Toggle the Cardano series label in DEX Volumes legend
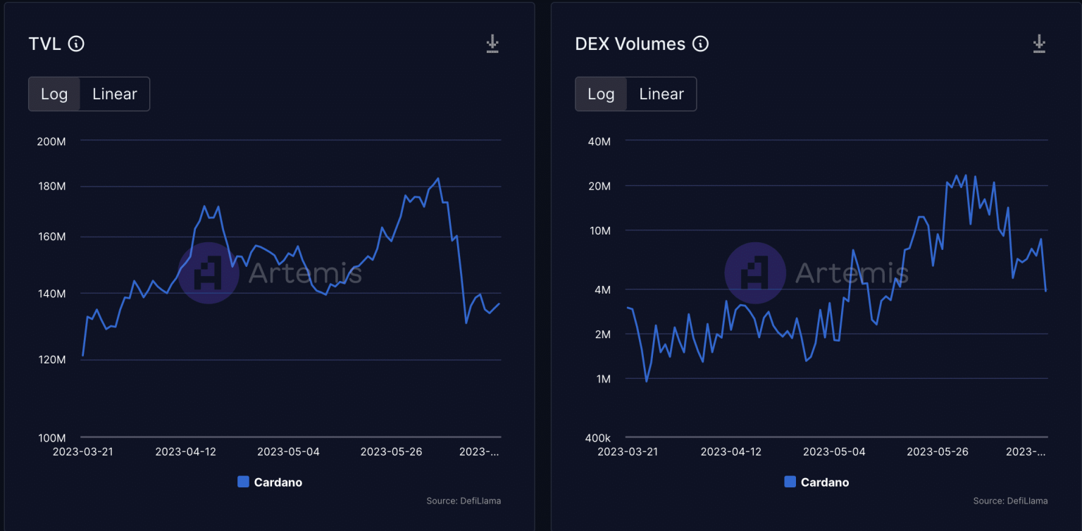The image size is (1082, 531). point(825,482)
